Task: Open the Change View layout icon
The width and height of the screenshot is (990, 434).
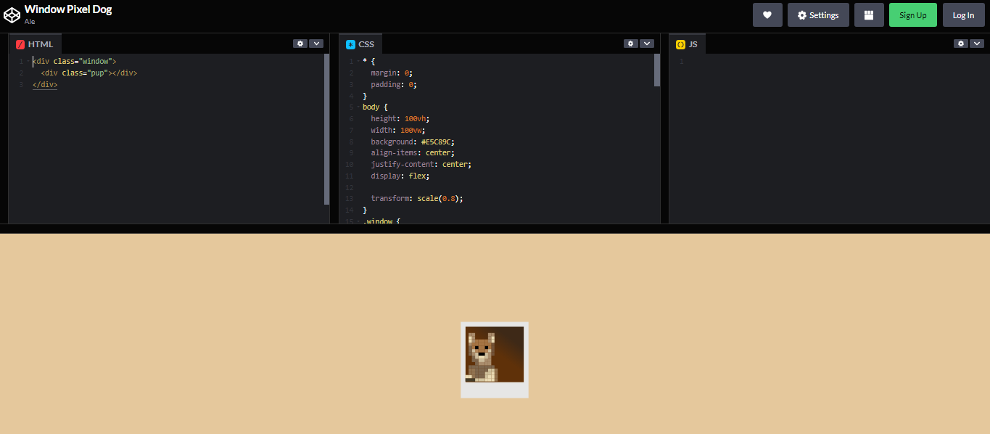Action: click(869, 15)
